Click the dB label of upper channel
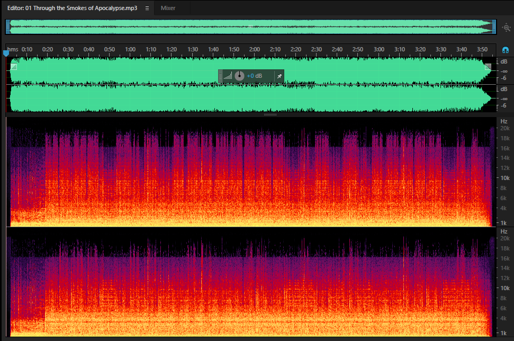The image size is (514, 341). click(x=504, y=61)
